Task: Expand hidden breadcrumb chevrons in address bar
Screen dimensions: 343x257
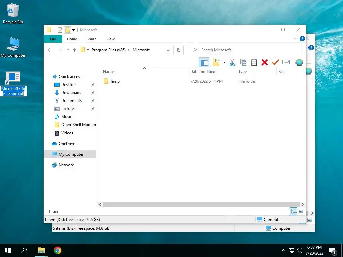Action: click(x=88, y=50)
